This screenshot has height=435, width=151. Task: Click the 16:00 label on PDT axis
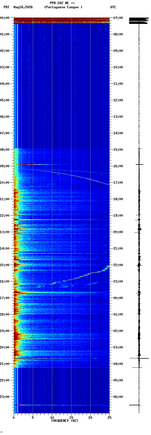pyautogui.click(x=5, y=281)
